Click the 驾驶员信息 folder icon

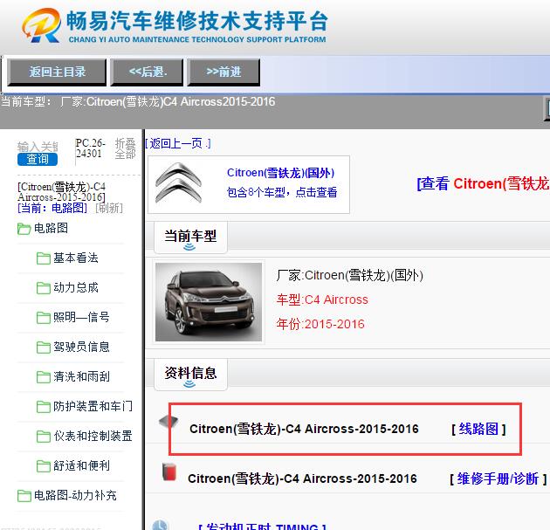click(44, 348)
